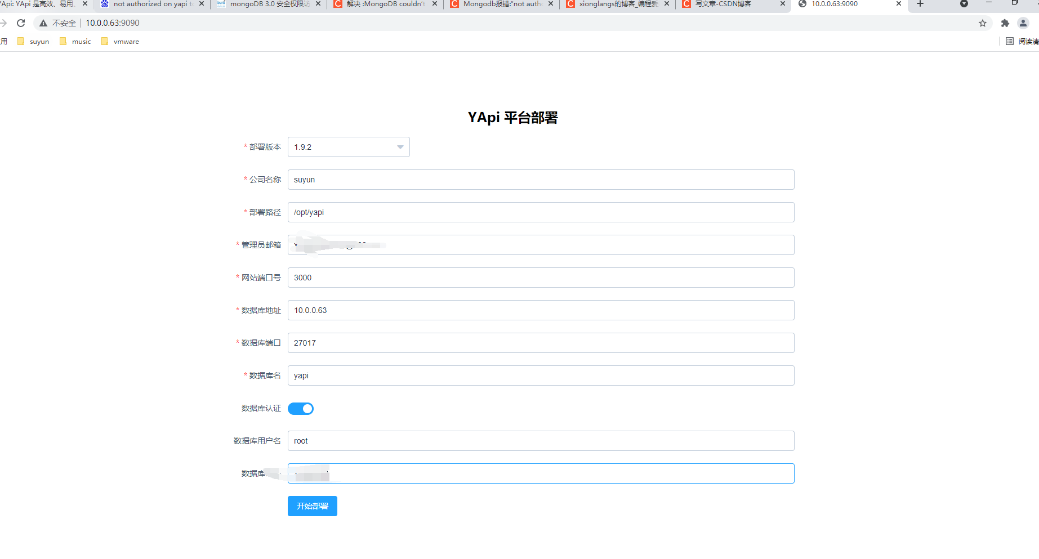Close the 'xionglangs的博客' tab

point(667,4)
